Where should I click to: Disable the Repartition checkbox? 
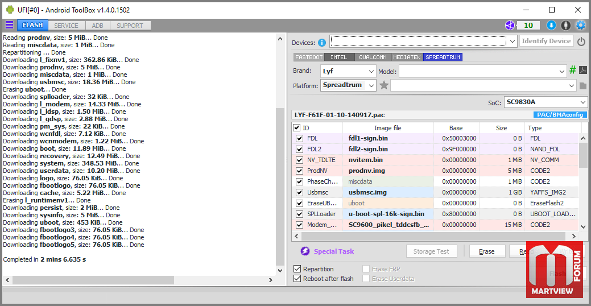point(297,269)
